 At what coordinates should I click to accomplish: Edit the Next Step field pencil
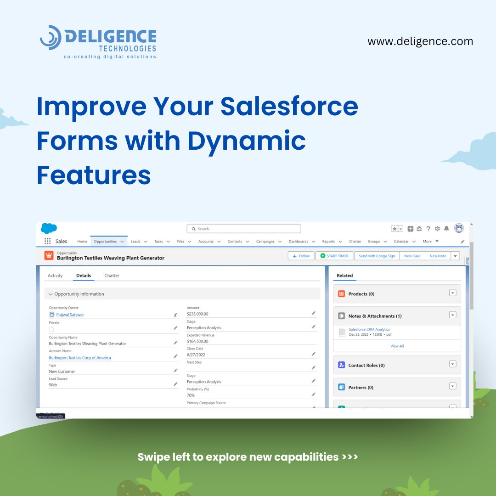tap(314, 367)
